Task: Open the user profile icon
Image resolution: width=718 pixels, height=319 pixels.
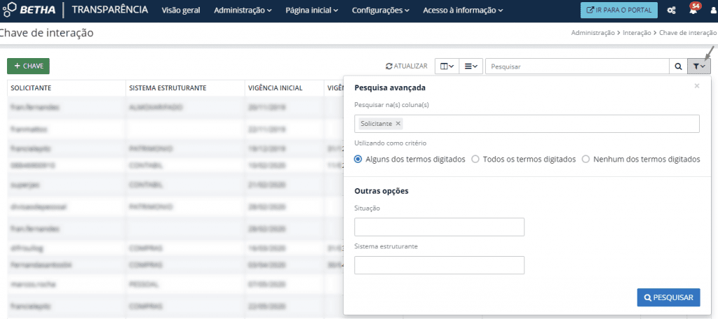Action: coord(713,10)
